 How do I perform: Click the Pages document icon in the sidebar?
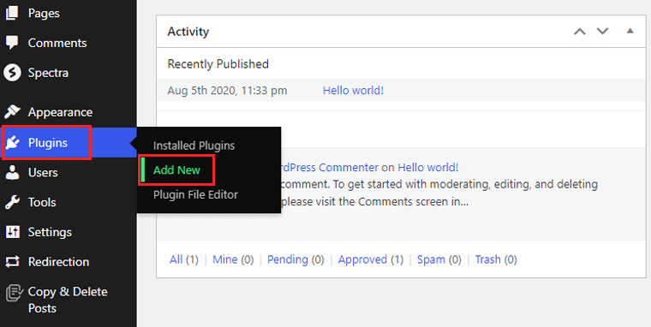[12, 13]
